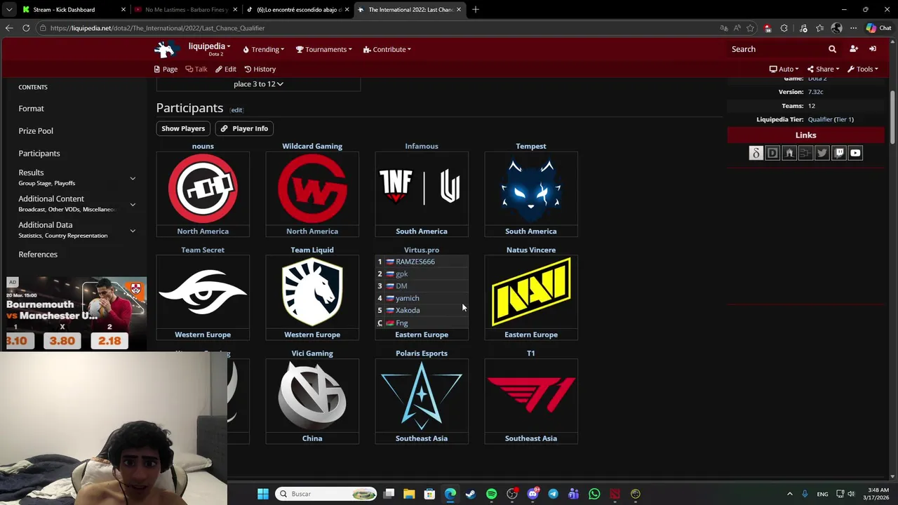This screenshot has height=505, width=898.
Task: Open File Explorer from taskbar
Action: (x=409, y=494)
